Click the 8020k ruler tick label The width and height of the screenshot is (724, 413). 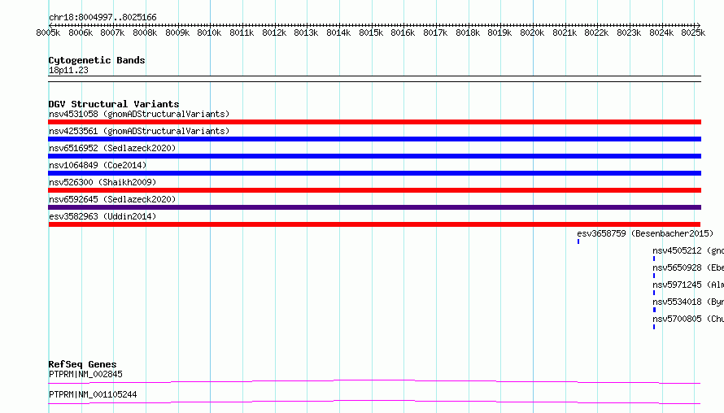(x=532, y=33)
